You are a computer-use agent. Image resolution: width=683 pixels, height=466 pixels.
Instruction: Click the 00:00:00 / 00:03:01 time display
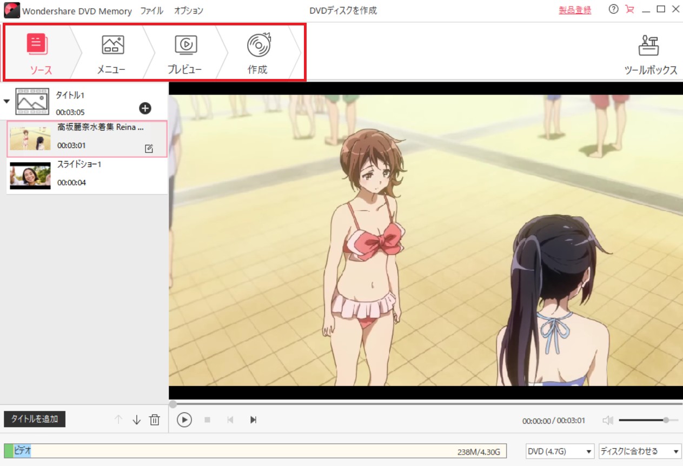[x=553, y=421]
